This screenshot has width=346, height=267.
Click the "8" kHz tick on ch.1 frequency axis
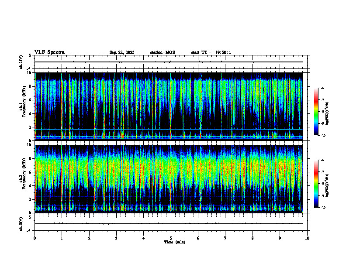coord(31,86)
